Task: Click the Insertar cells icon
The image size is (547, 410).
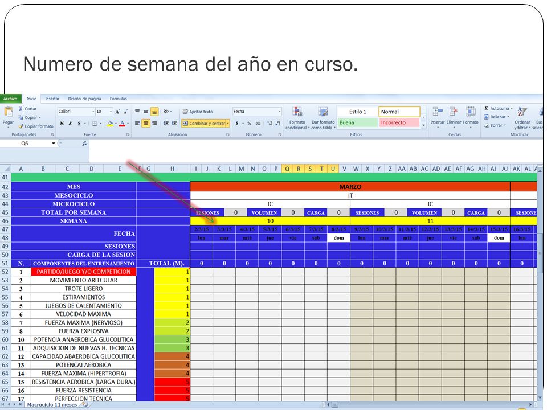Action: (438, 112)
